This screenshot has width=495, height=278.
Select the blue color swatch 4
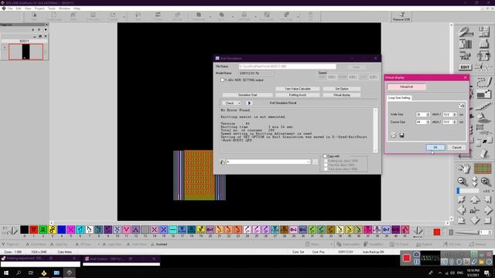point(62,230)
